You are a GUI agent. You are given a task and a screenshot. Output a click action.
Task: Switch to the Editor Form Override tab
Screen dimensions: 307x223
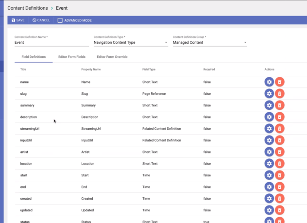(x=112, y=57)
